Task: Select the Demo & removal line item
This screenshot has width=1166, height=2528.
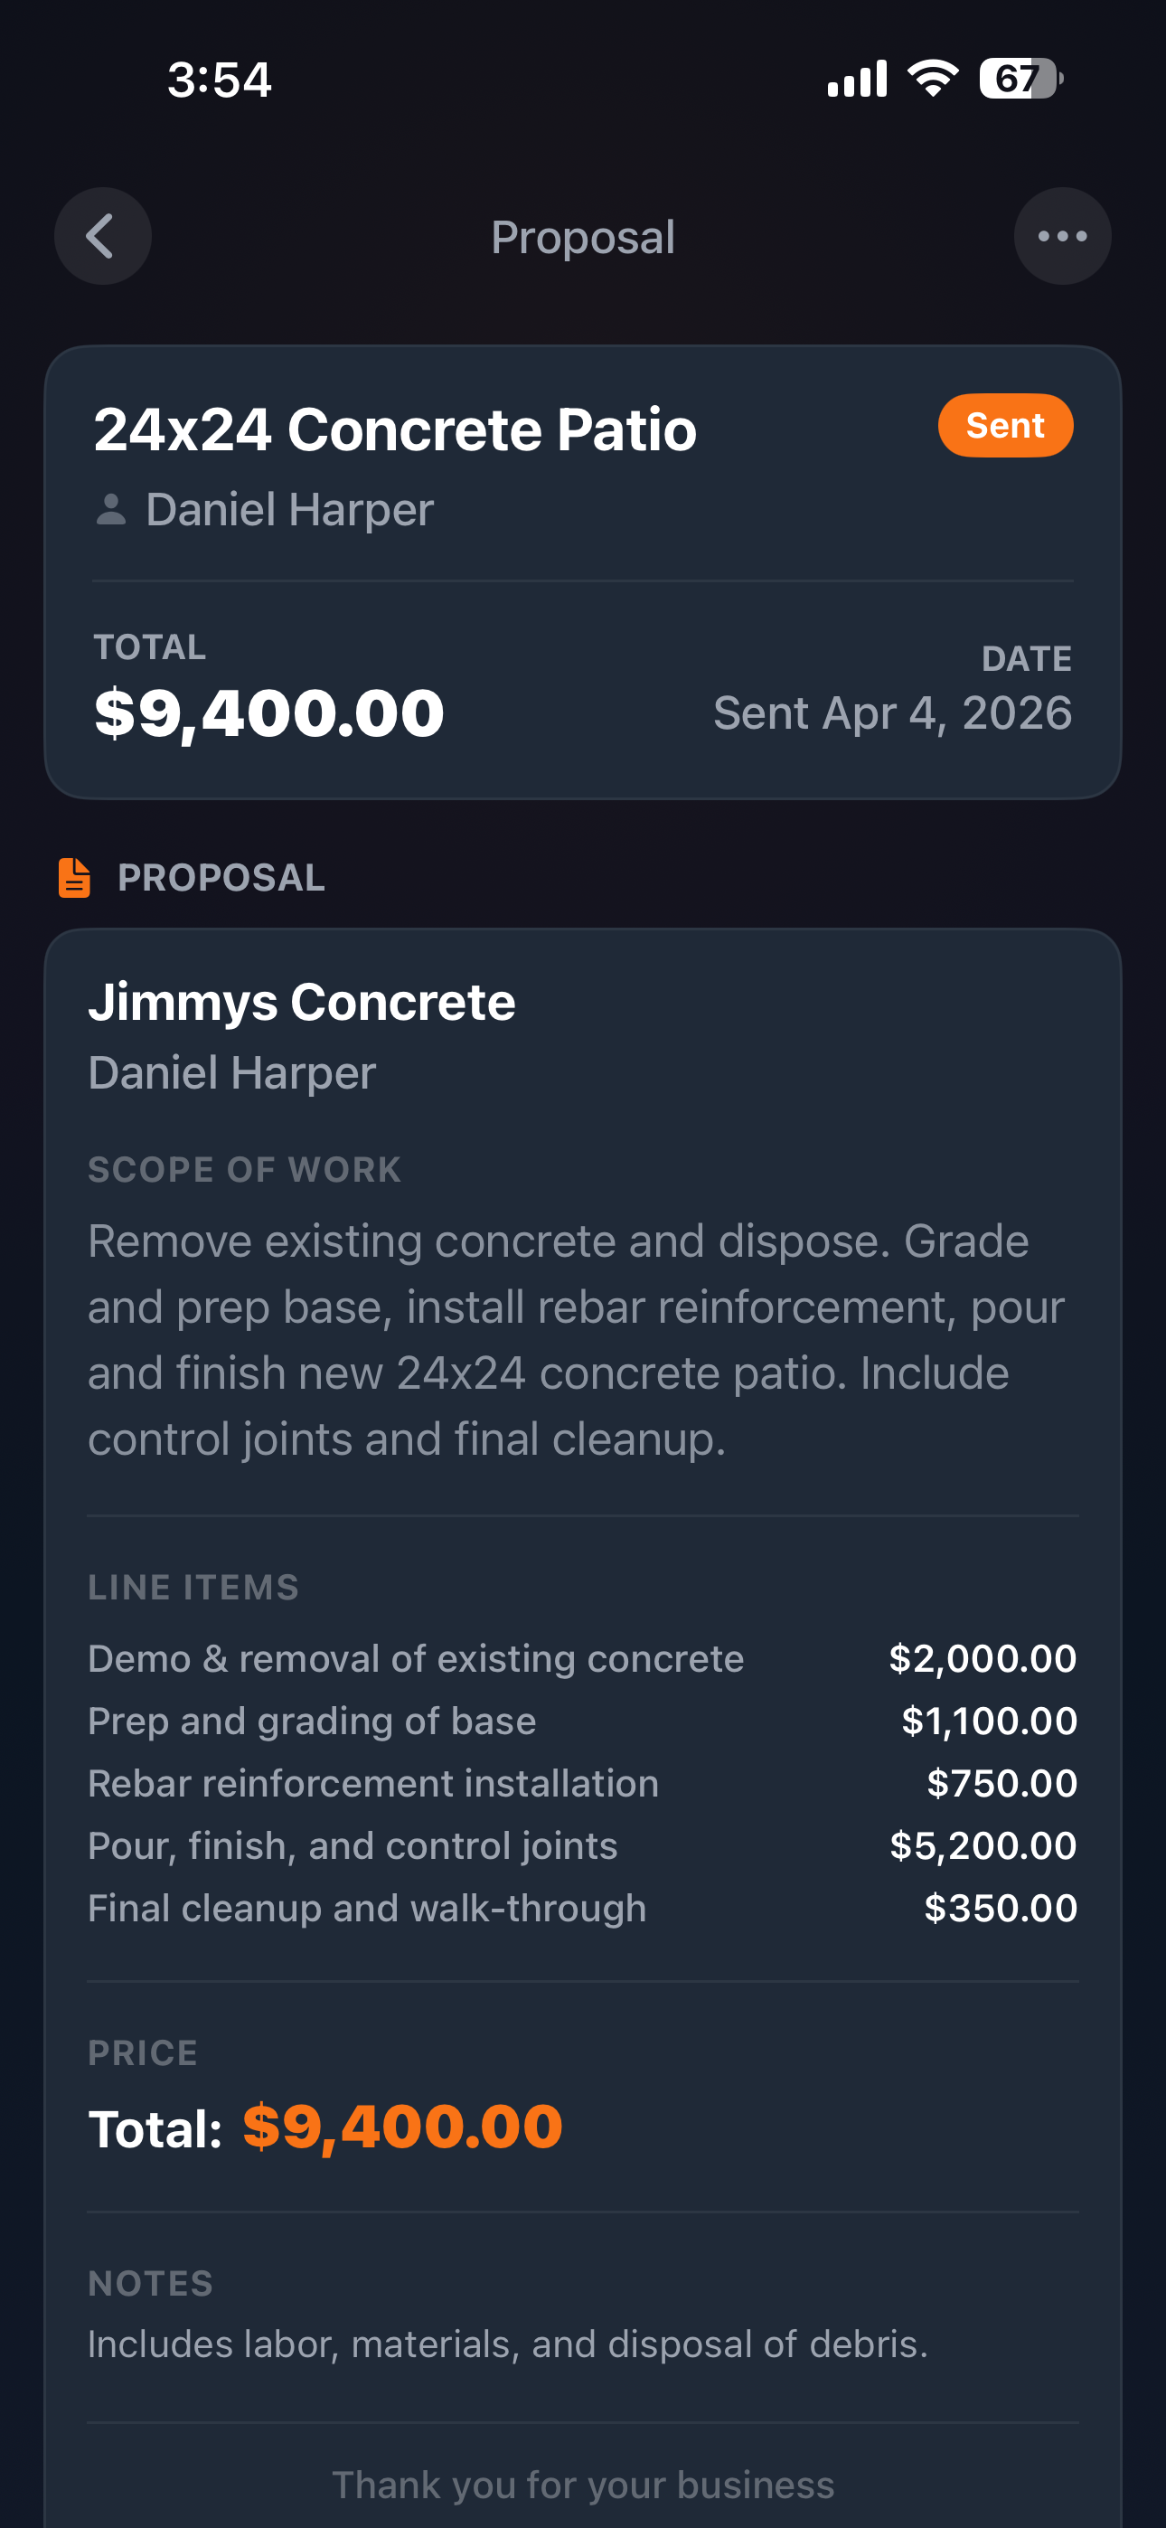Action: (416, 1658)
